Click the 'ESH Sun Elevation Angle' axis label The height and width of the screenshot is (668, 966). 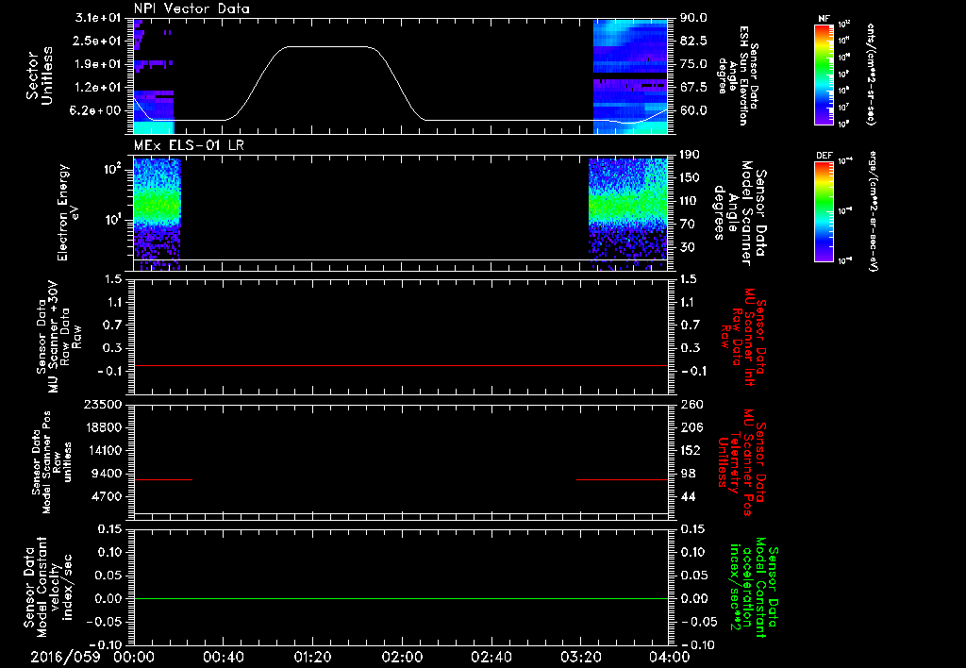pyautogui.click(x=738, y=75)
